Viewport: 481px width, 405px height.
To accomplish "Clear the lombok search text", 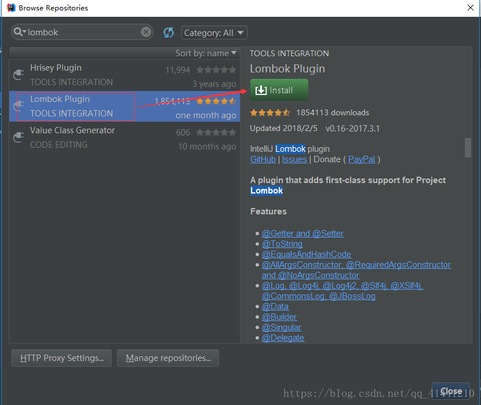I will [146, 32].
